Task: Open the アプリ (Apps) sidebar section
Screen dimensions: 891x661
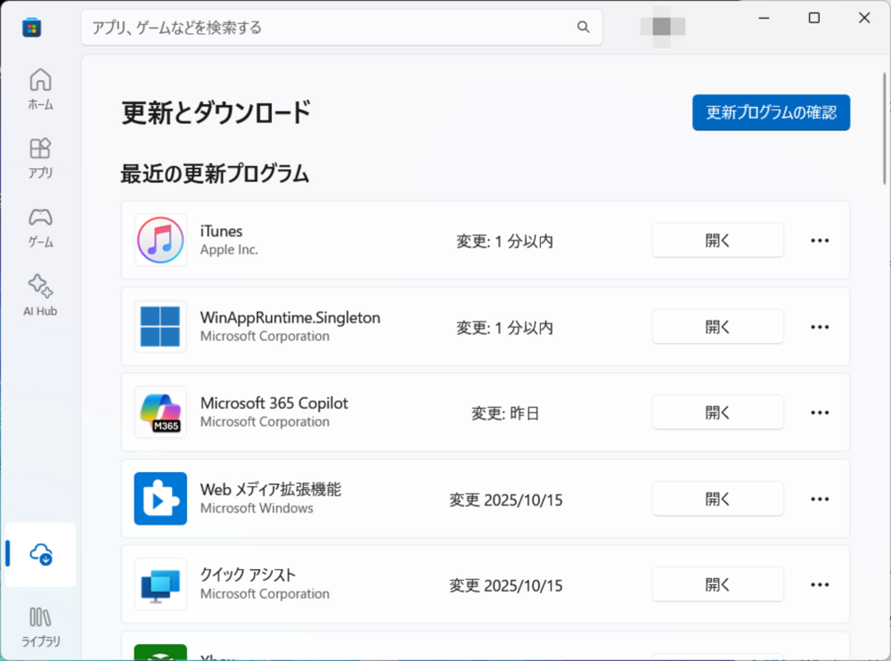Action: 40,158
